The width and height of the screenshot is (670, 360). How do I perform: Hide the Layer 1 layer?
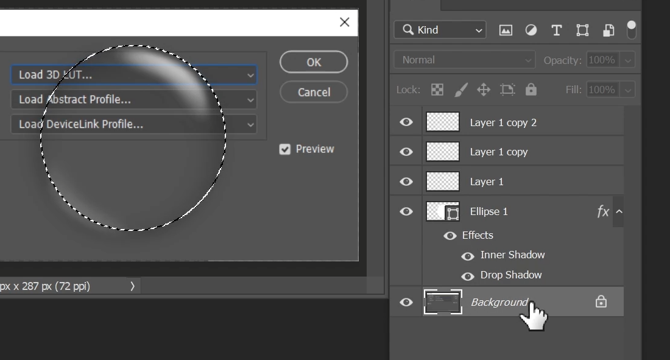click(406, 182)
